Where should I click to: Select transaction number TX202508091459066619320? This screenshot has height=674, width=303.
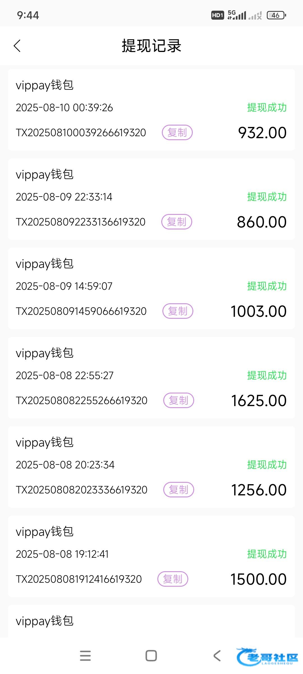(x=81, y=311)
